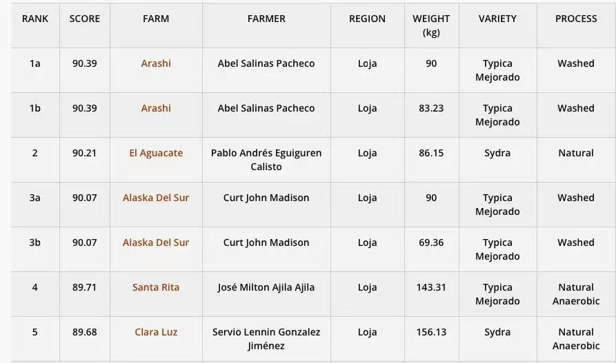Open the Arashi farm link in row 1a

(x=156, y=63)
